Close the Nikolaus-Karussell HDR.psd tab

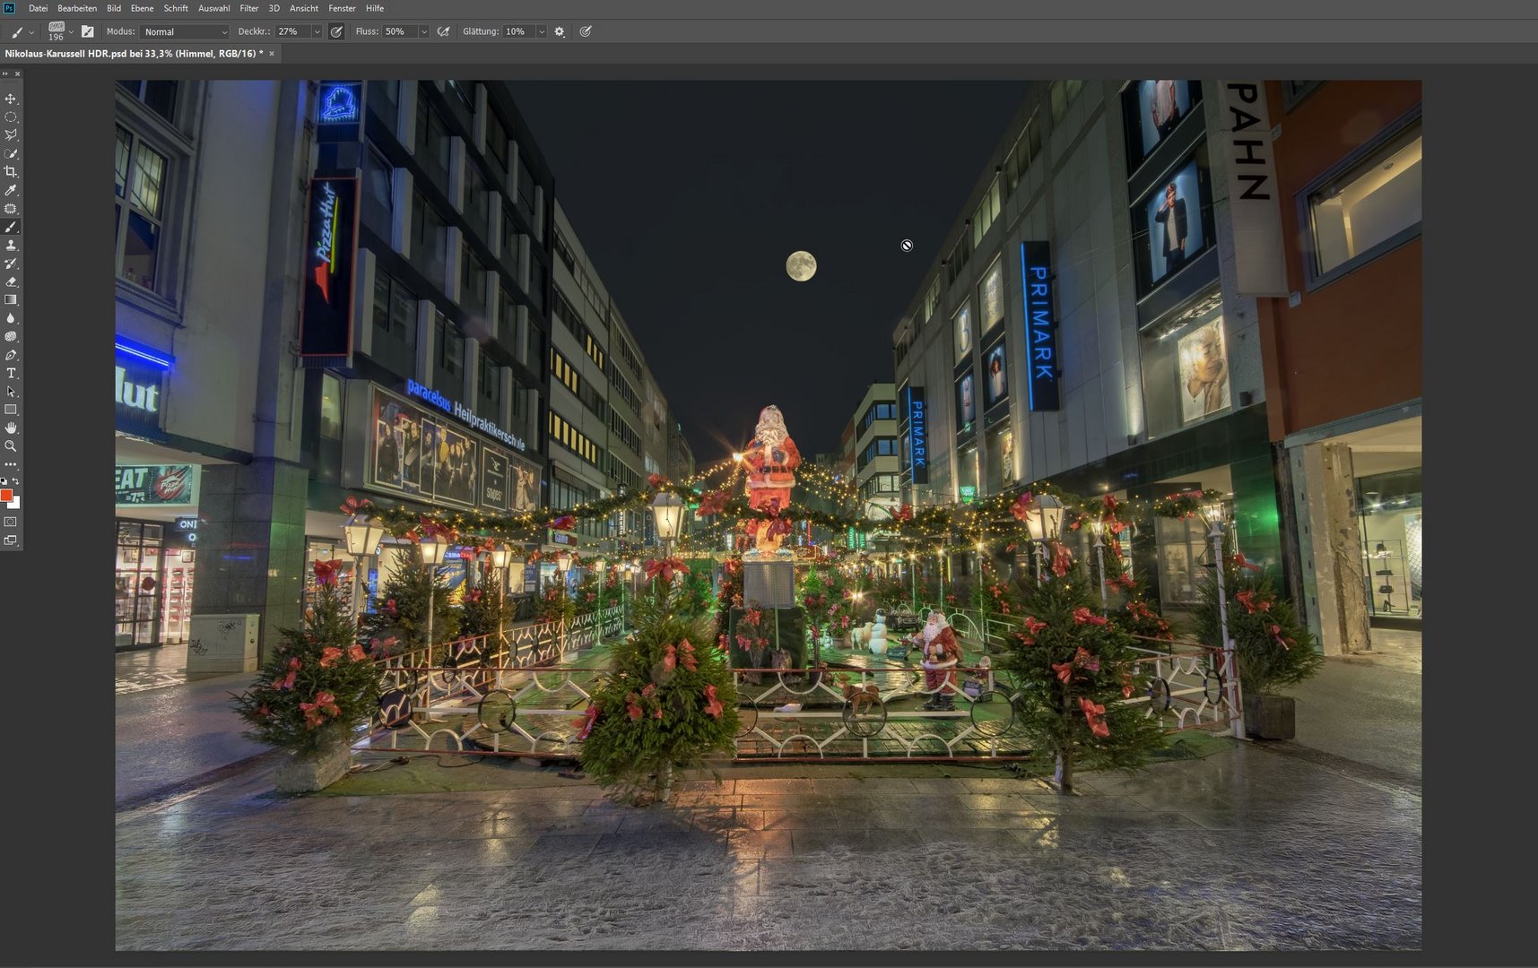click(272, 54)
